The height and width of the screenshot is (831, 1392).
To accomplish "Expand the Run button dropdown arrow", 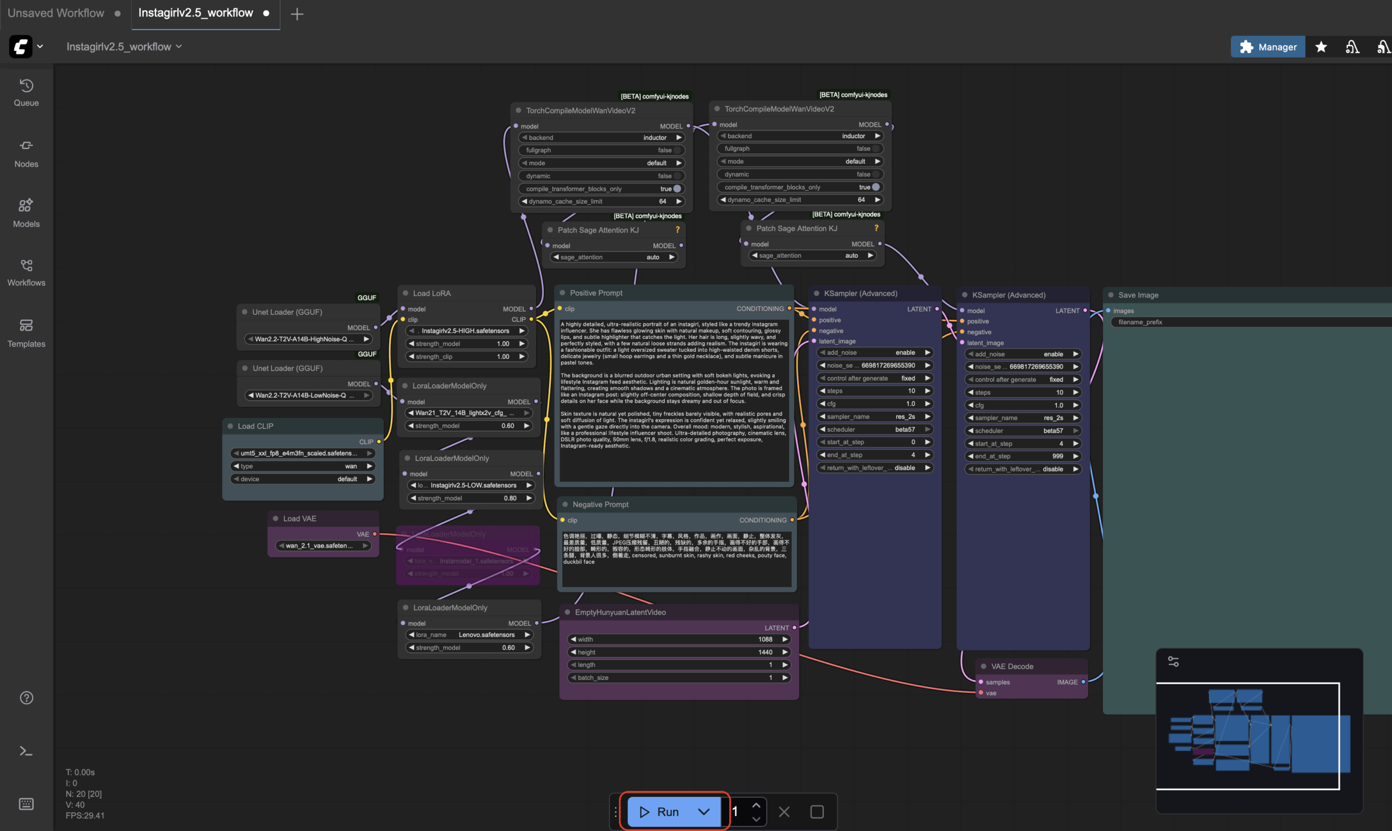I will click(704, 811).
